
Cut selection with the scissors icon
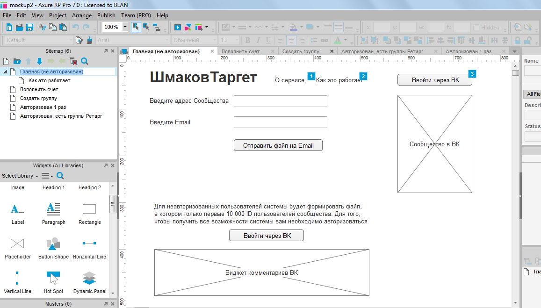[43, 27]
